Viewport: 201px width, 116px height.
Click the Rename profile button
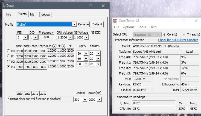83,24
